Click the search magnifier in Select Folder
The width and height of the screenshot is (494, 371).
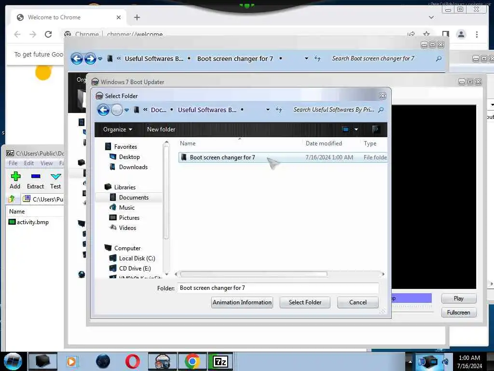pyautogui.click(x=381, y=110)
